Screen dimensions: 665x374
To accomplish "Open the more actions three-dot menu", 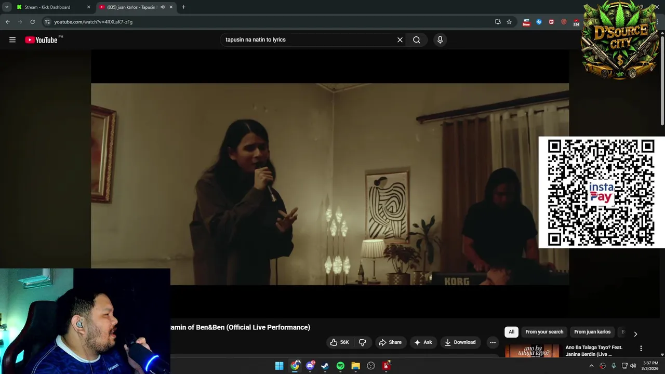I will (493, 342).
